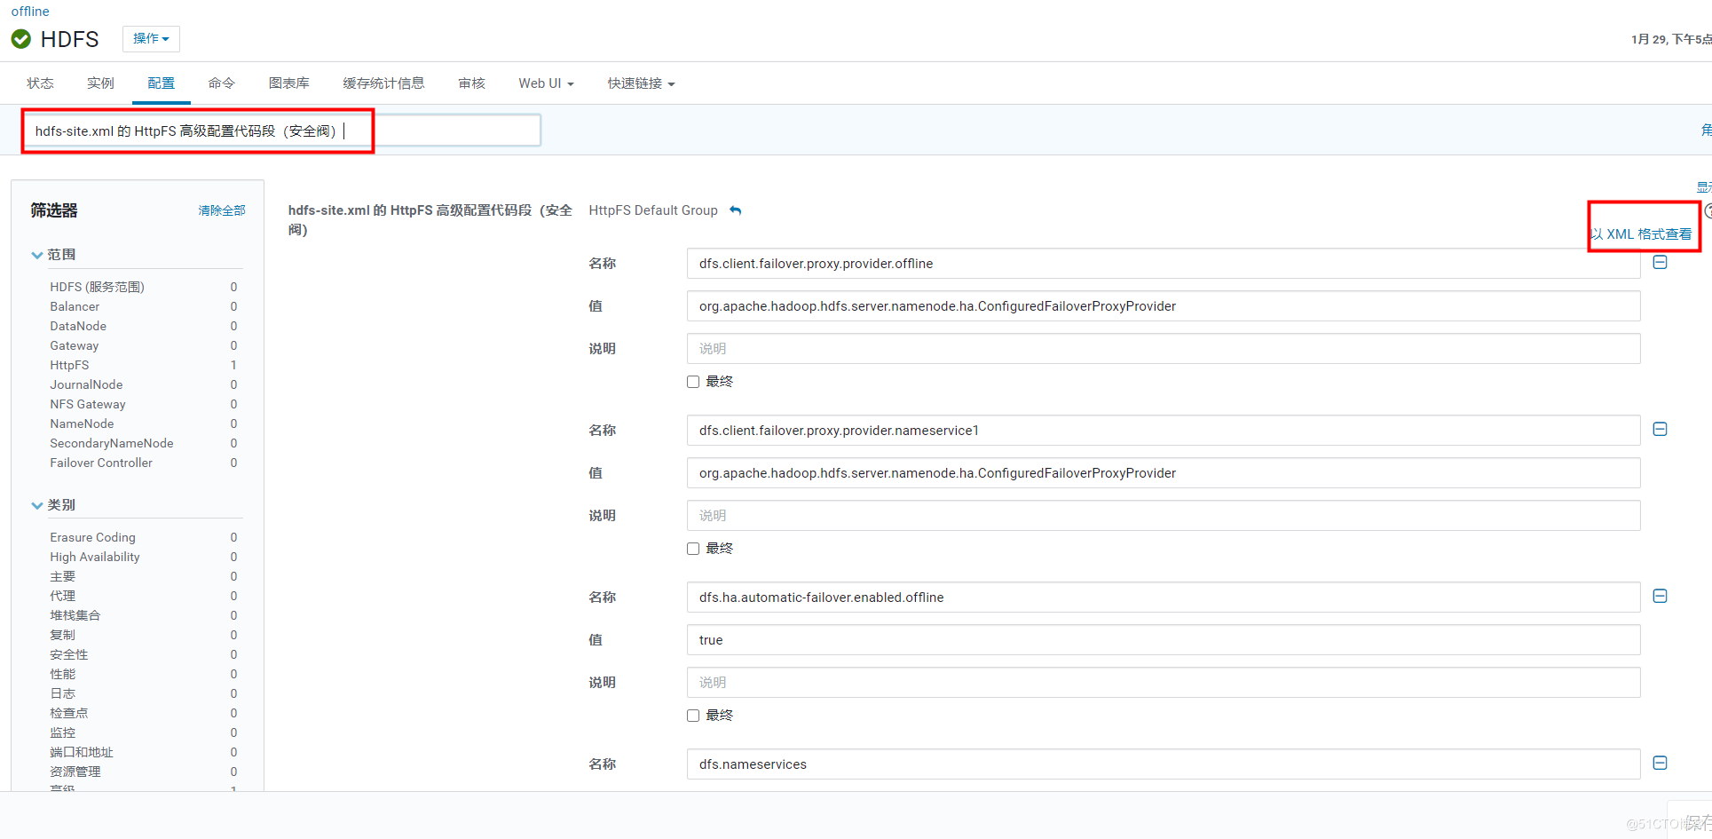Click the value field below dfs.client.failover.proxy.provider.offline

point(1164,306)
